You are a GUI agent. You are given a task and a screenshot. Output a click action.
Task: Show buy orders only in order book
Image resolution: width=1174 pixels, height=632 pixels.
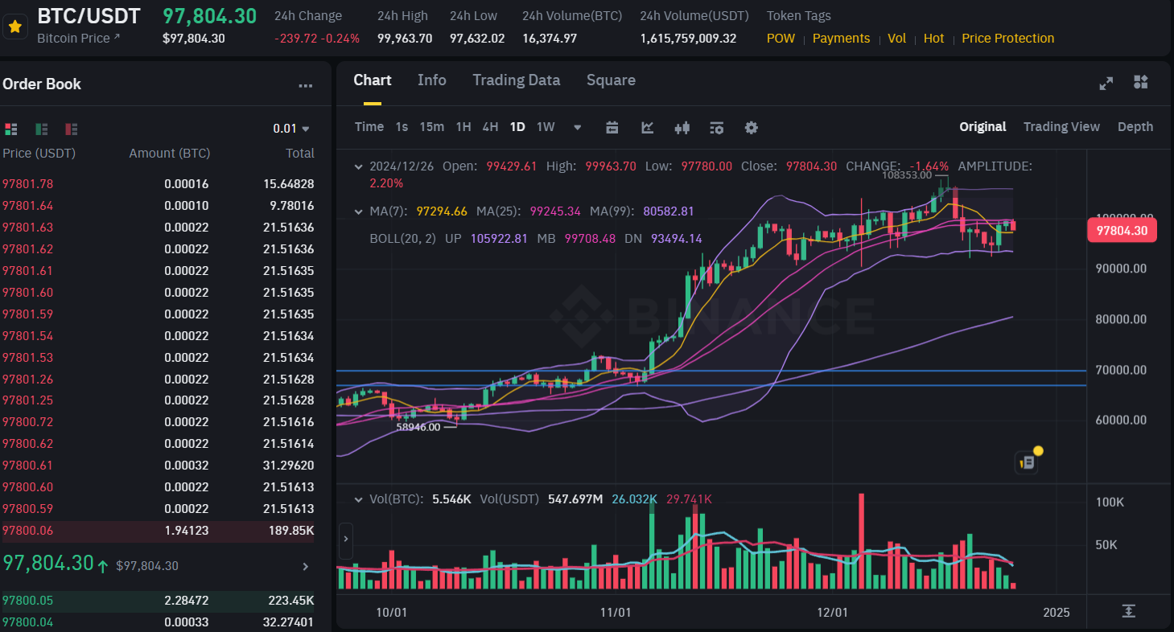tap(42, 129)
